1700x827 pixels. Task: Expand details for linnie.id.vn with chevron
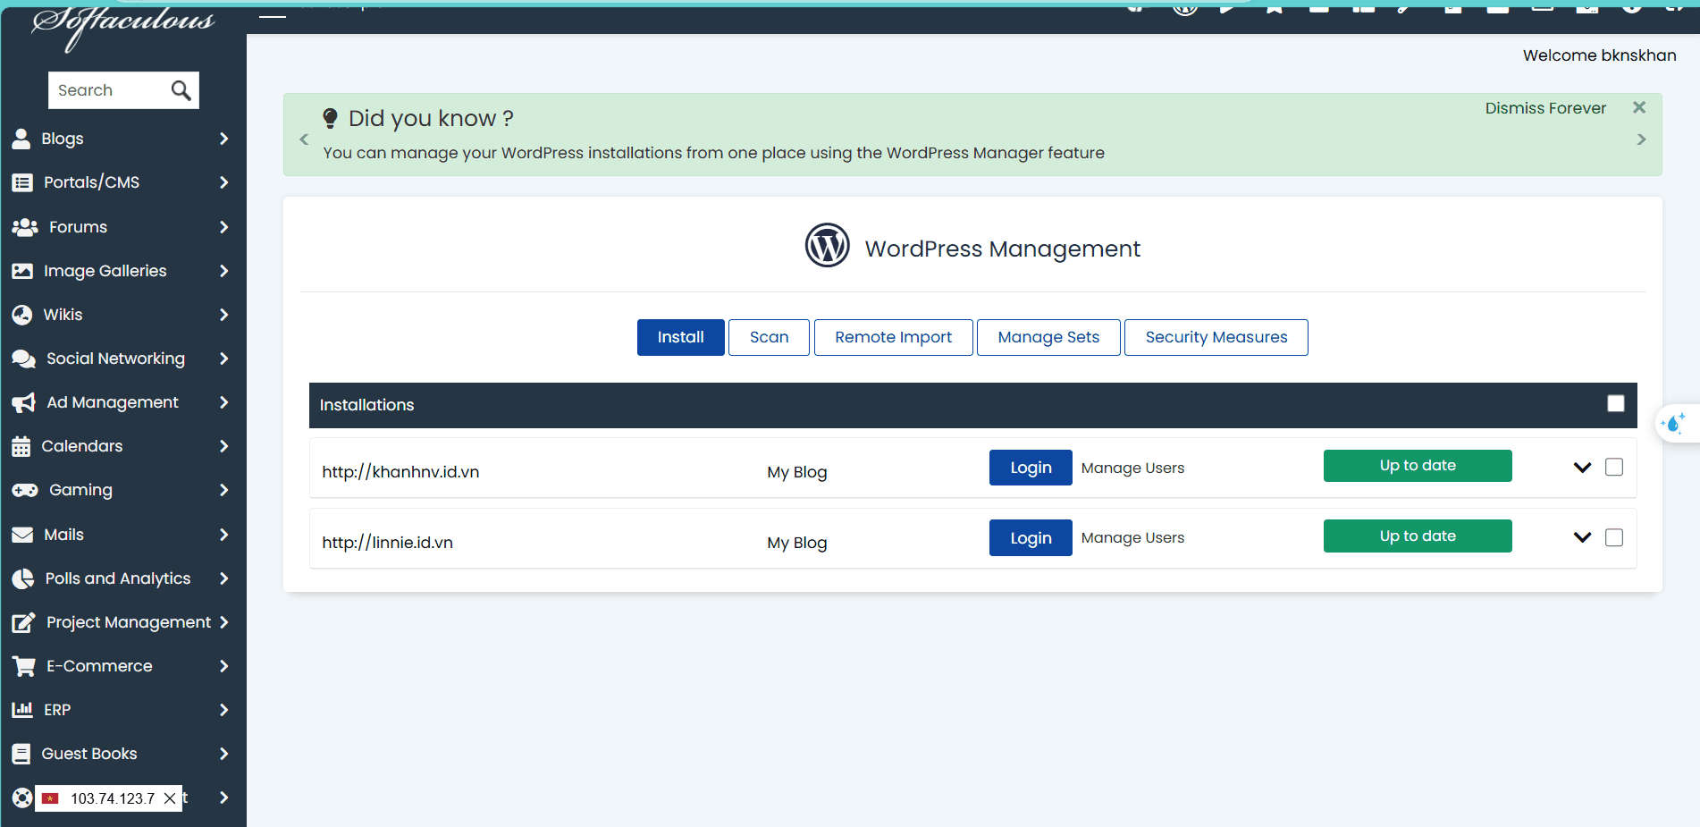(x=1582, y=537)
